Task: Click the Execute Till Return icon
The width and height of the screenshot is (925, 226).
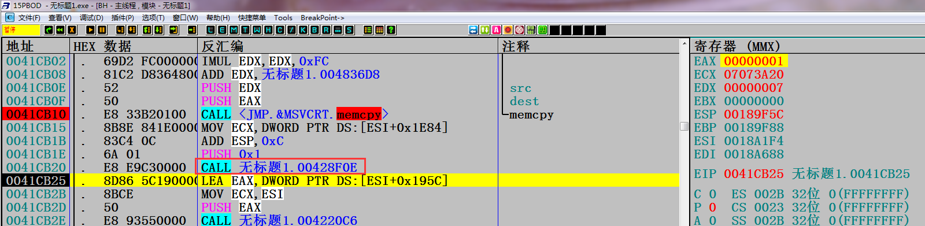Action: [173, 29]
